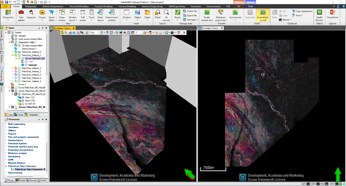Toggle the Seismic folder checkbox
This screenshot has width=346, height=186.
13,33
